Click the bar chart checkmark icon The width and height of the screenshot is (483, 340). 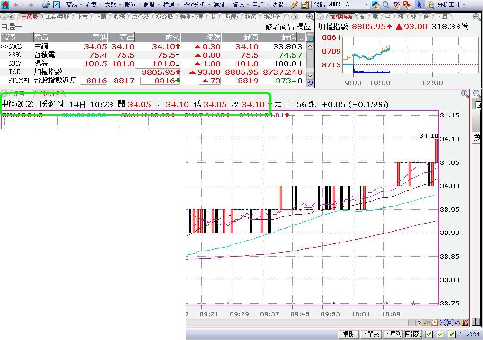(x=465, y=323)
